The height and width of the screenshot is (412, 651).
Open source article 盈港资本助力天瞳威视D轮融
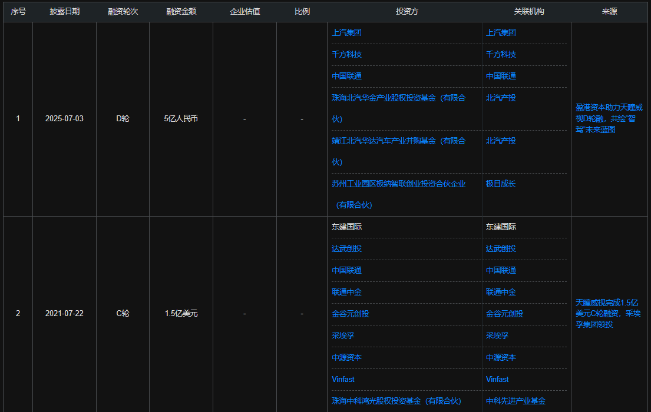coord(609,119)
